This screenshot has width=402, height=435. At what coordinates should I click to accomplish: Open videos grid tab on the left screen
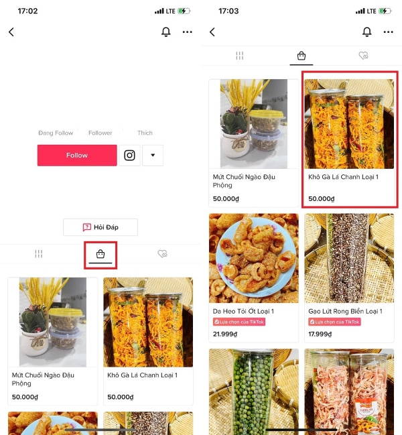click(x=39, y=255)
